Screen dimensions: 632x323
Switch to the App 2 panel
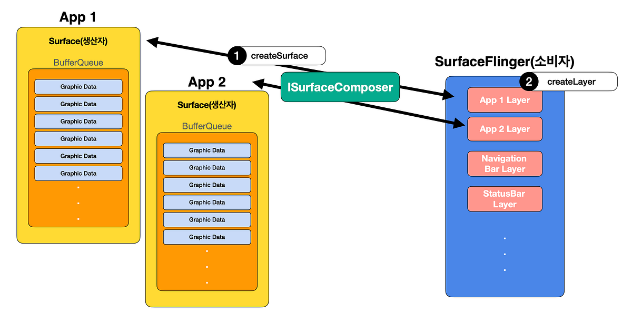point(207,82)
